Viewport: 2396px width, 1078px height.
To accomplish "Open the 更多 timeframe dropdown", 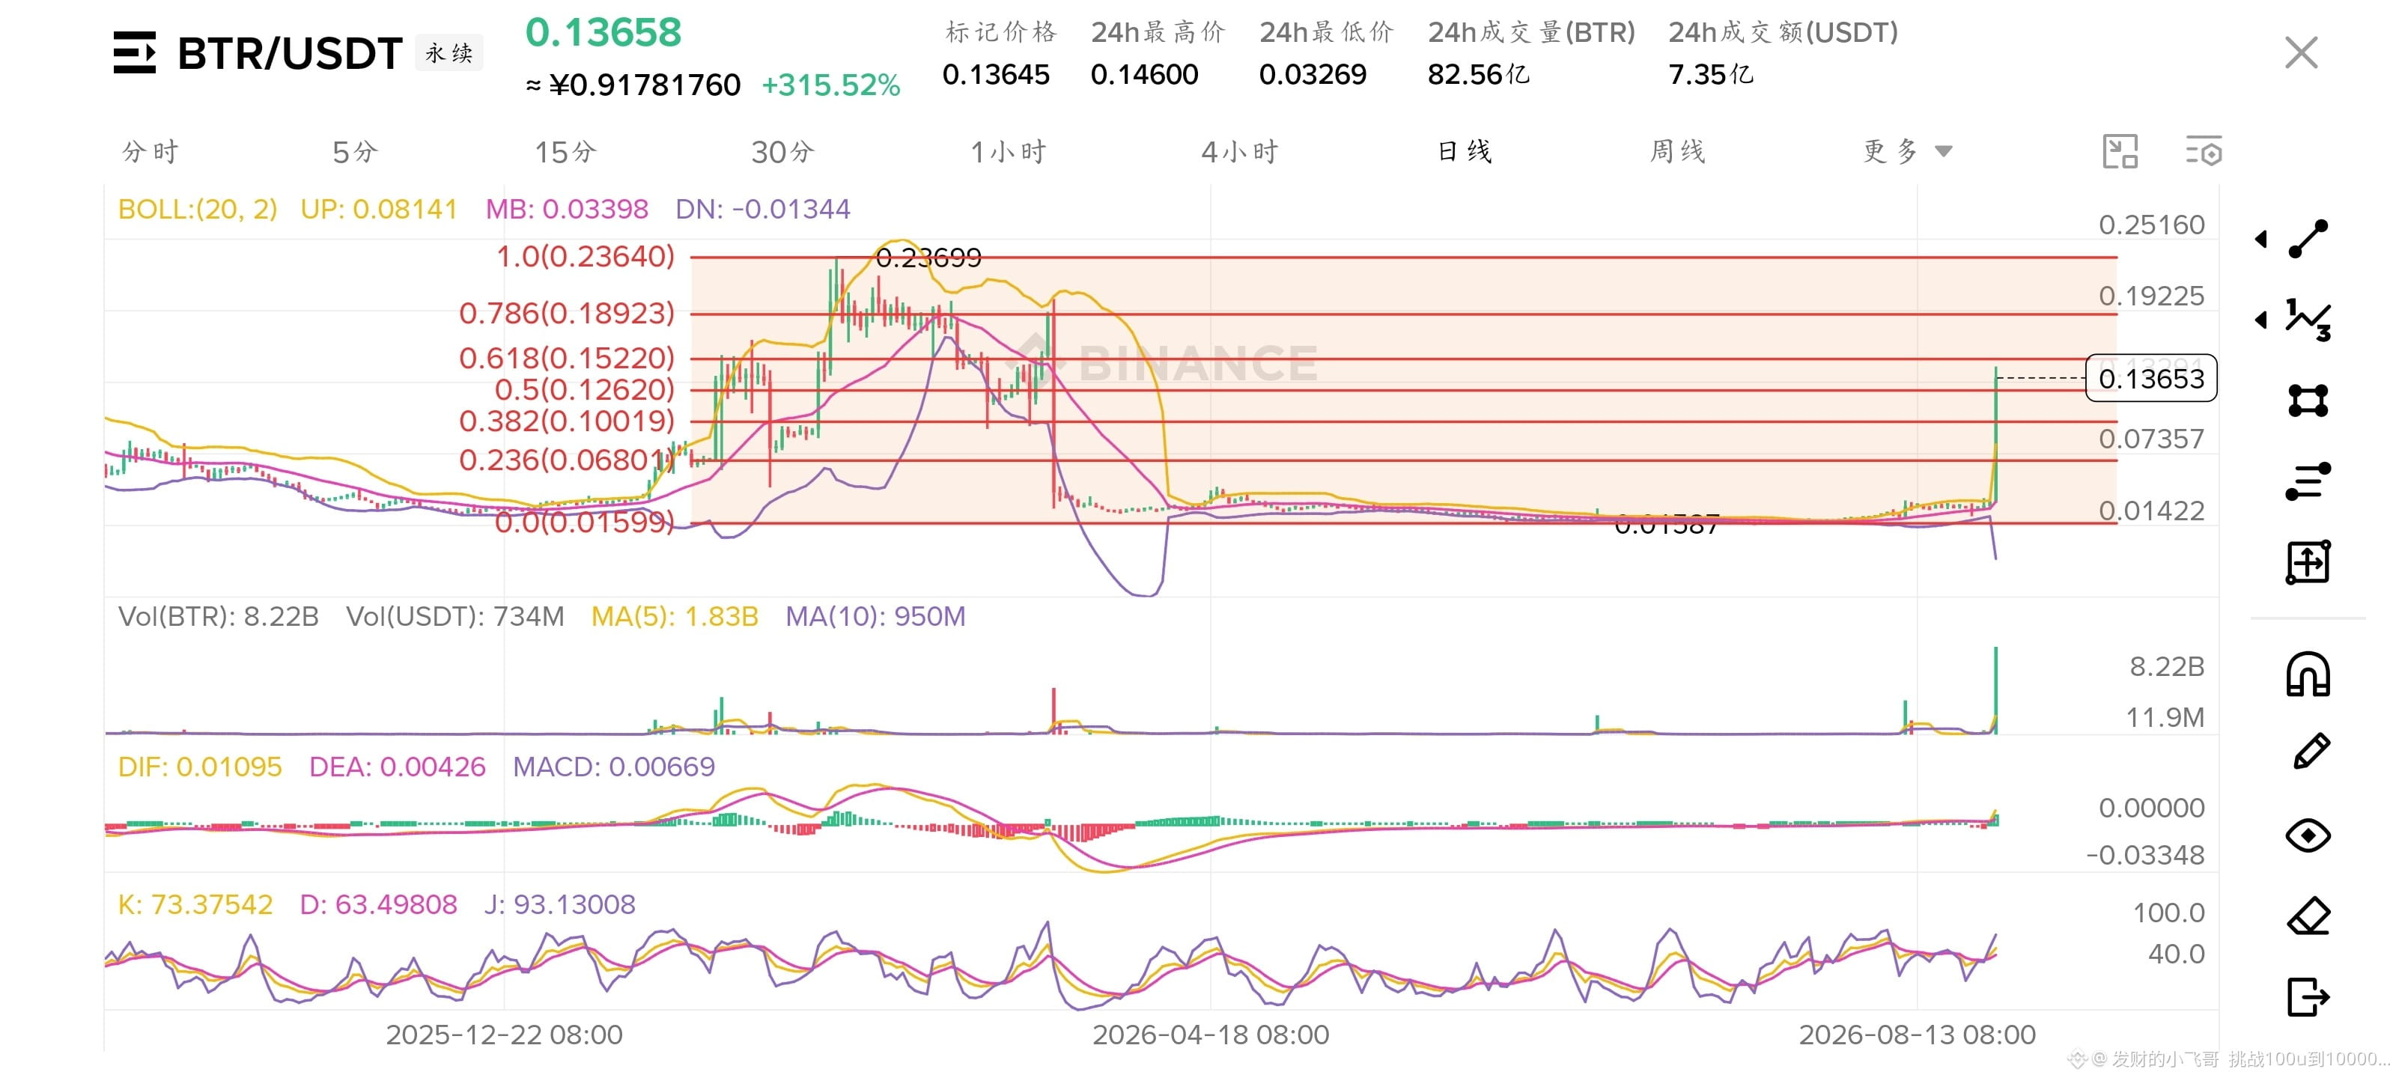I will coord(1907,152).
